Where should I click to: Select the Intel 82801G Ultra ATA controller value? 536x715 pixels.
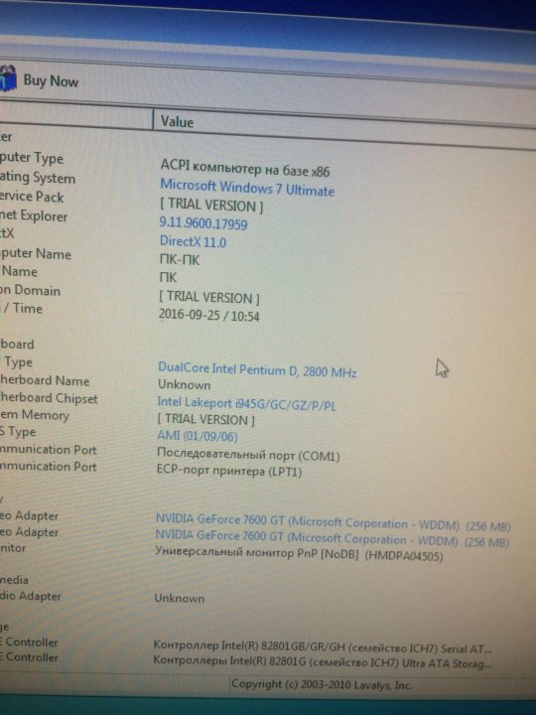tap(323, 661)
